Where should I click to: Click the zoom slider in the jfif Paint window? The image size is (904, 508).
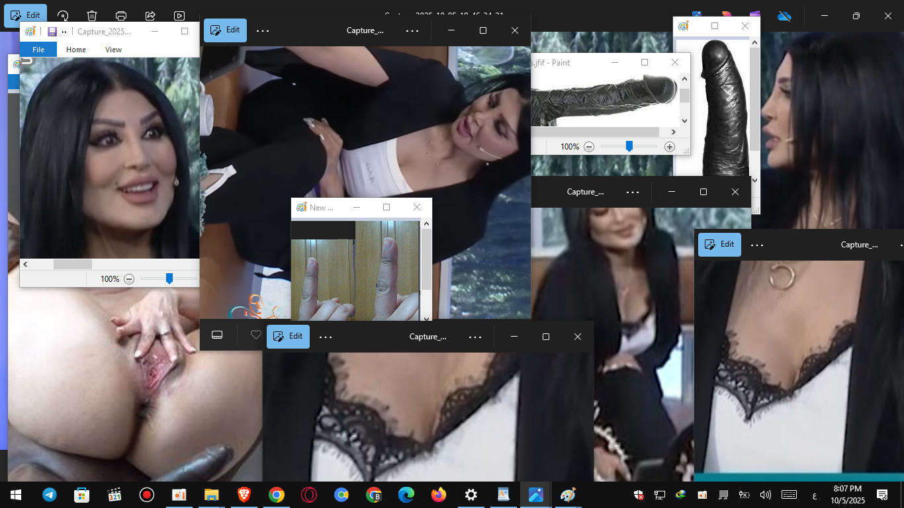pyautogui.click(x=629, y=146)
